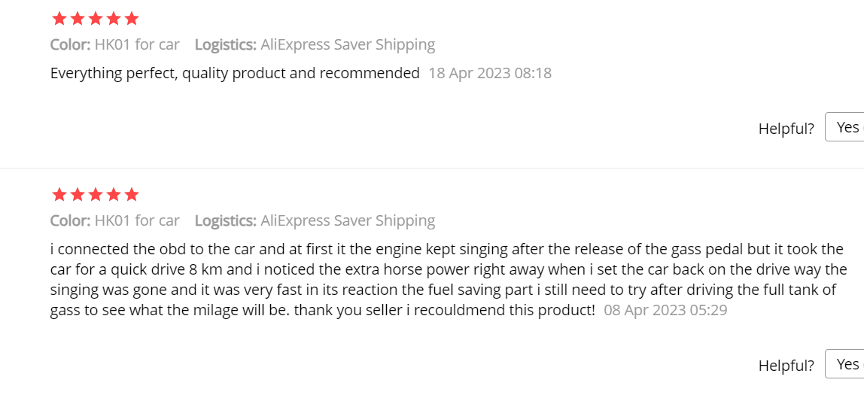864x401 pixels.
Task: Click the fifth star in the top review's rating
Action: [131, 18]
